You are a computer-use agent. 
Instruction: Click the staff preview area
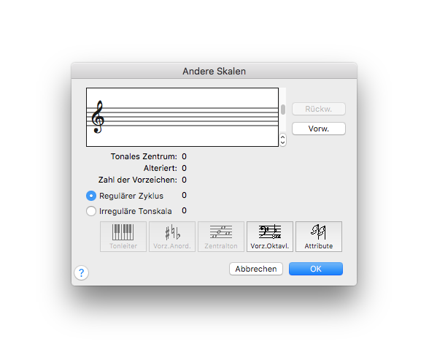(x=182, y=118)
